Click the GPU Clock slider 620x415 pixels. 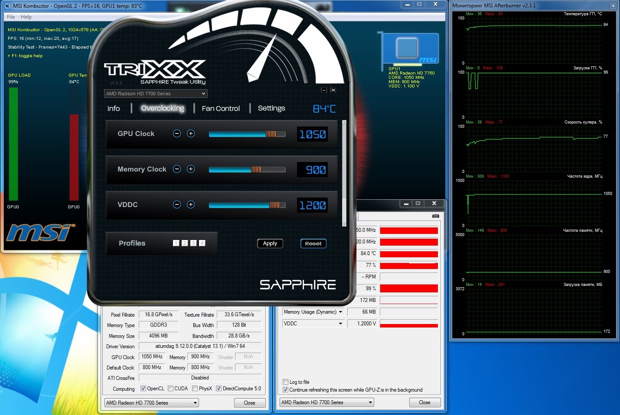tap(247, 134)
